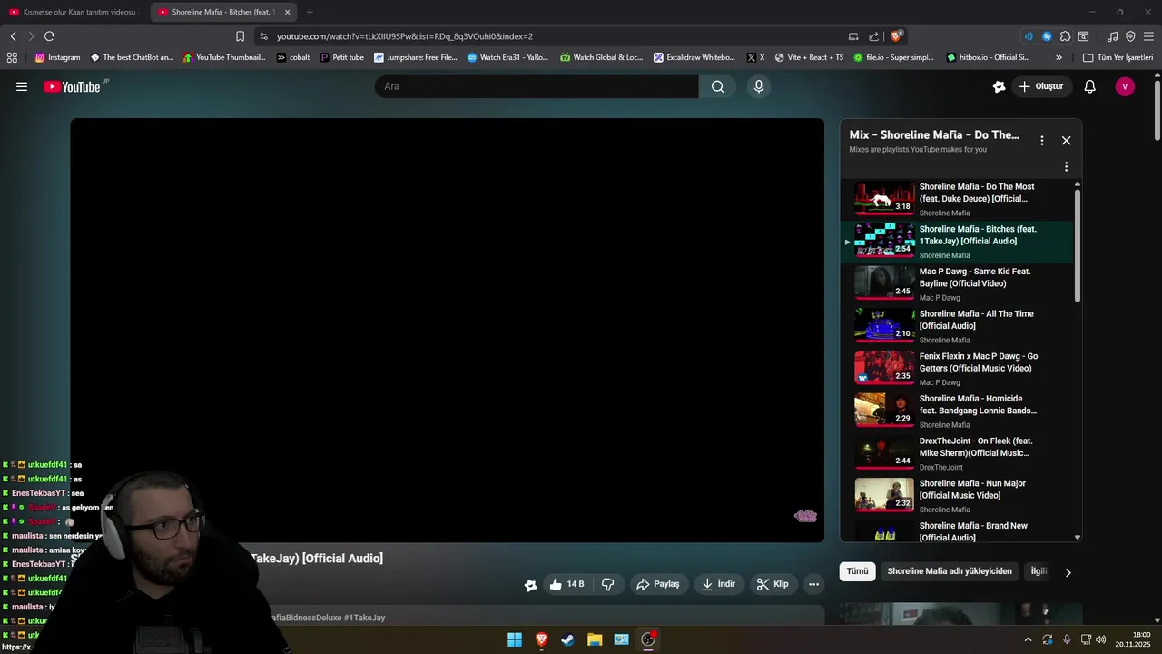Image resolution: width=1162 pixels, height=654 pixels.
Task: Open OBS Studio from the taskbar
Action: (648, 639)
